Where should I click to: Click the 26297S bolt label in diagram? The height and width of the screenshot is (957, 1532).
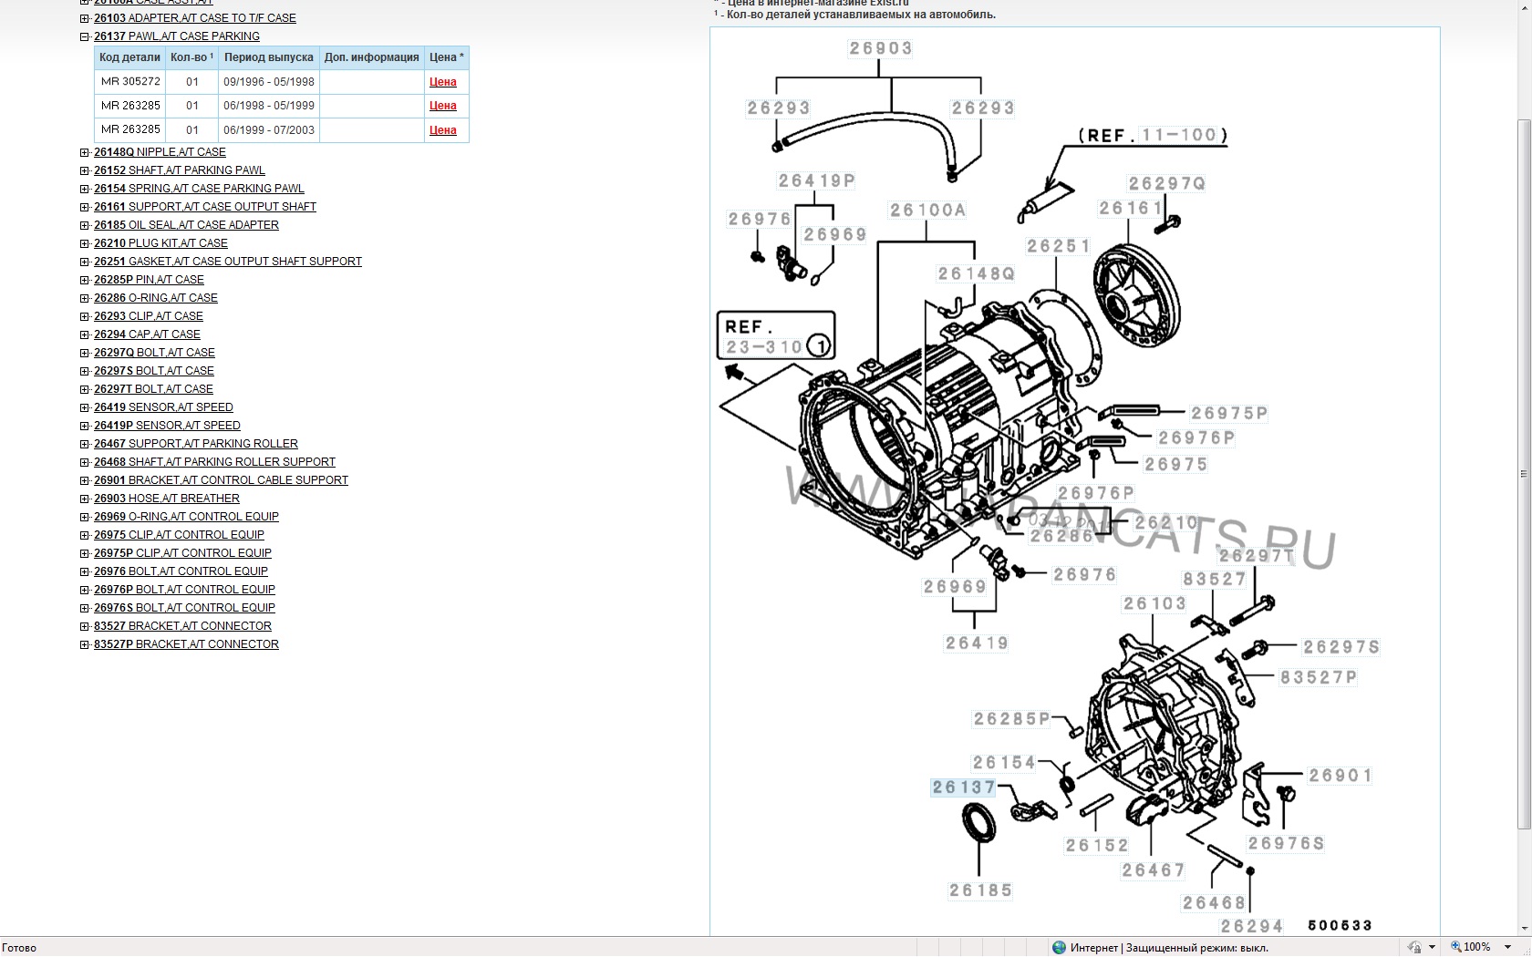(x=1340, y=647)
